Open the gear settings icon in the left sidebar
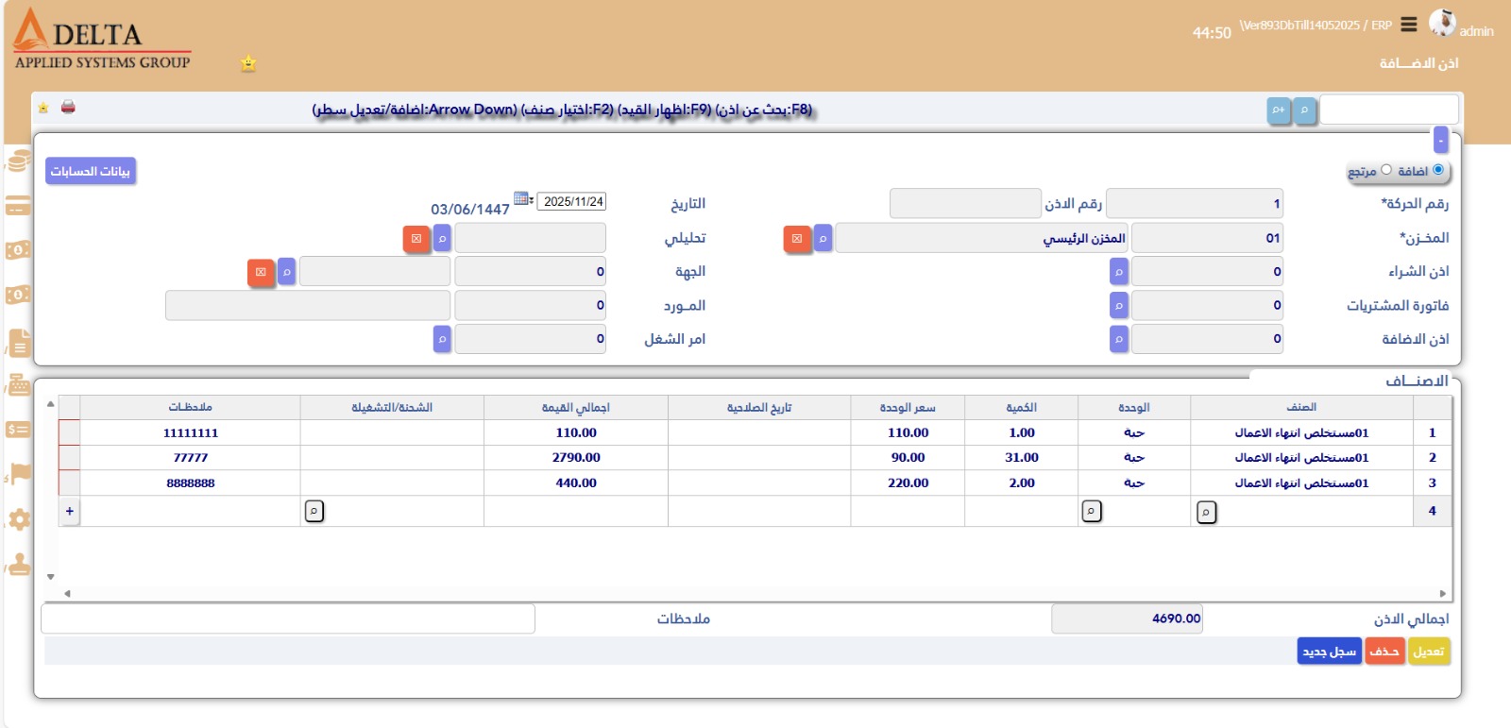1511x728 pixels. pyautogui.click(x=19, y=519)
